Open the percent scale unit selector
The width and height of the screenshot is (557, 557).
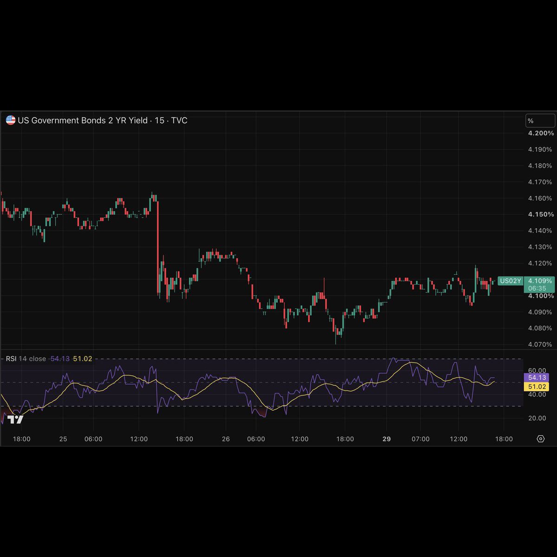540,121
